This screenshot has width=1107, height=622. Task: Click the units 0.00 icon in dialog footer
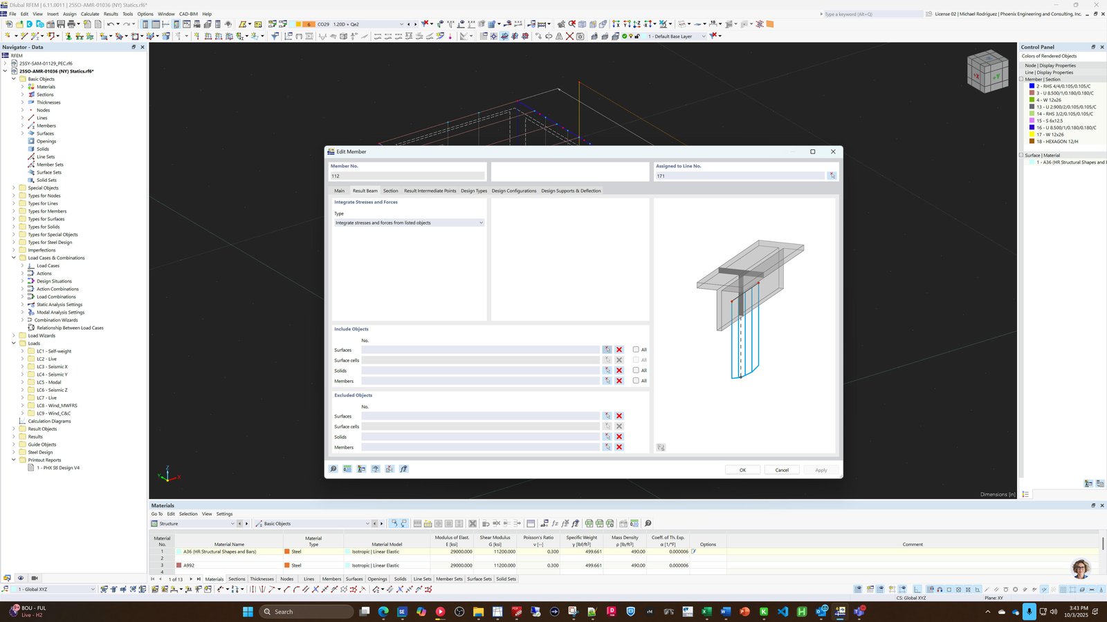tap(347, 469)
